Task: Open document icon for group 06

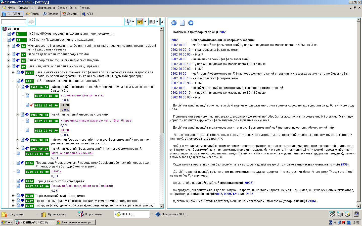Action: pos(14,46)
